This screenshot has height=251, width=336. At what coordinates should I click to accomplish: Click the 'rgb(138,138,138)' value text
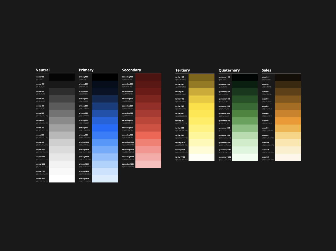coord(42,123)
